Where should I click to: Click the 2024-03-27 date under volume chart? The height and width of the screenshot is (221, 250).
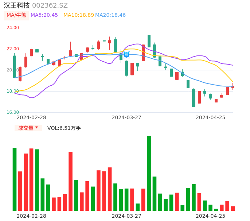tap(126, 216)
